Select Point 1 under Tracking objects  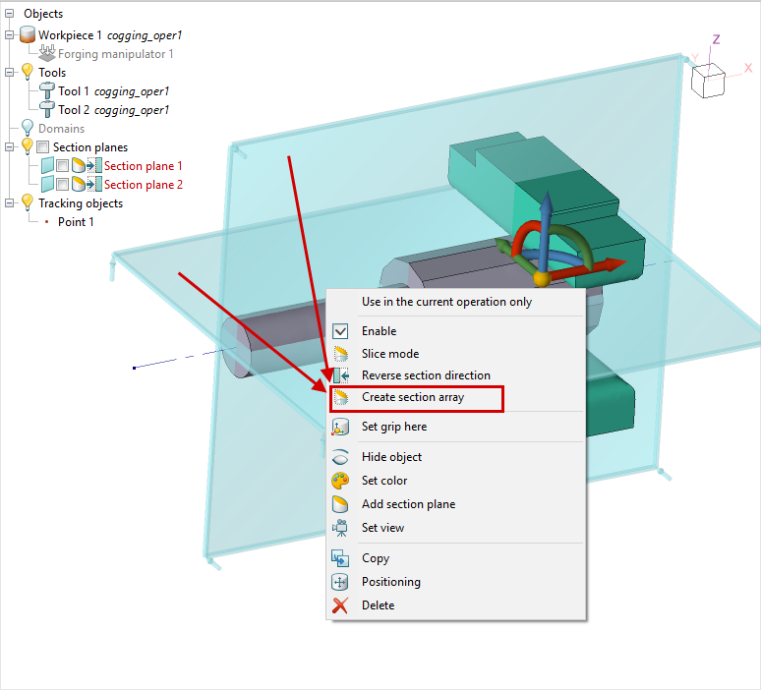(x=76, y=222)
